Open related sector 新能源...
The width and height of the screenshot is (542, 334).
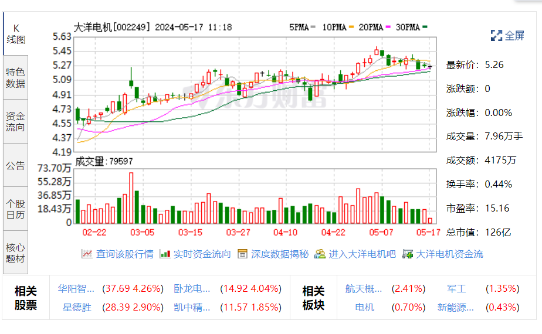point(456,307)
